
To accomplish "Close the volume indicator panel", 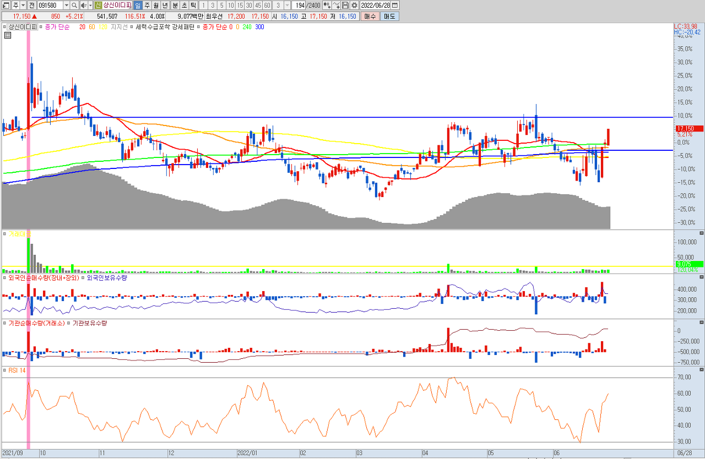I will (701, 234).
